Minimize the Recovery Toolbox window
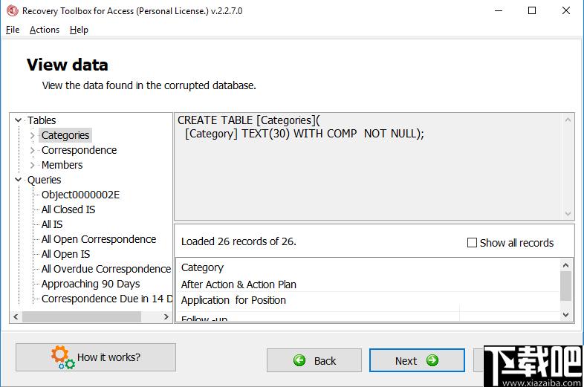Viewport: 584px width, 387px height. pos(499,11)
